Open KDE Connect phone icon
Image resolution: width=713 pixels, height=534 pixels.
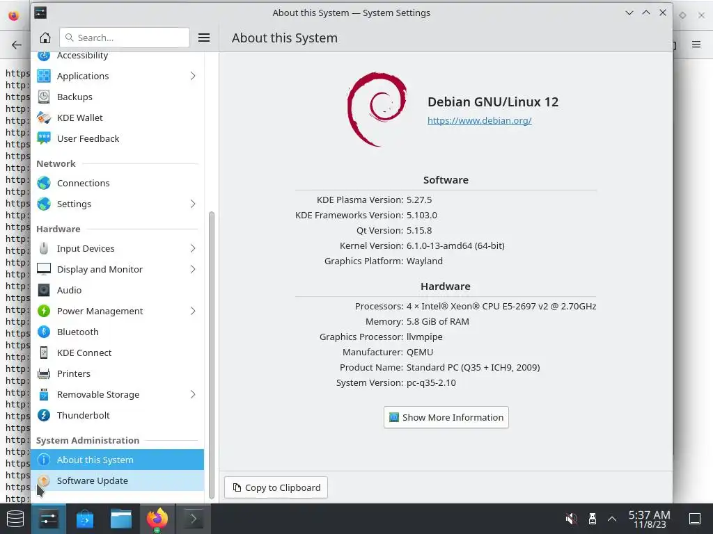click(x=44, y=353)
